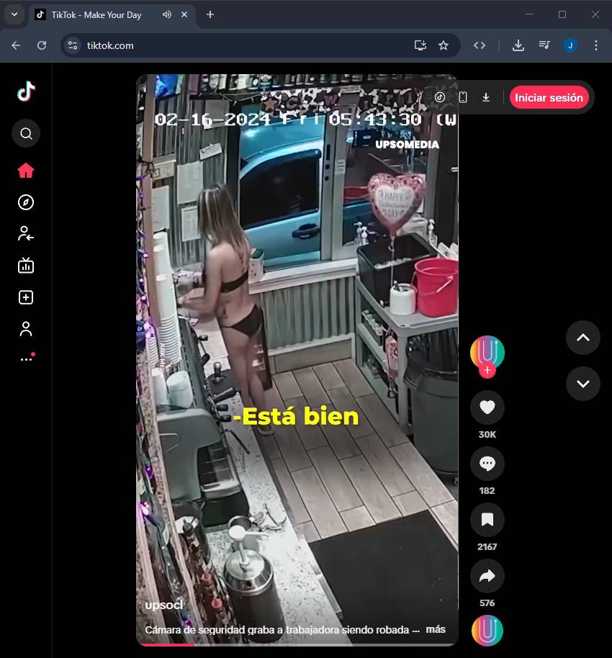The height and width of the screenshot is (658, 612).
Task: Open the browser tab search dropdown arrow
Action: (x=14, y=14)
